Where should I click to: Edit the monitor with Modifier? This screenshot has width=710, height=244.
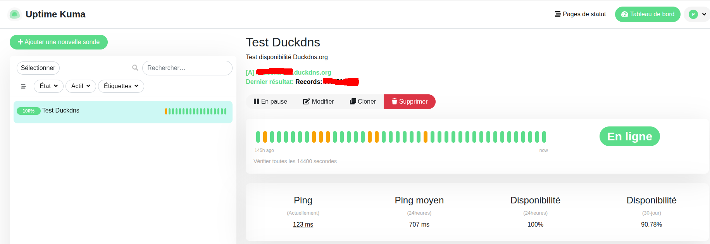coord(318,102)
